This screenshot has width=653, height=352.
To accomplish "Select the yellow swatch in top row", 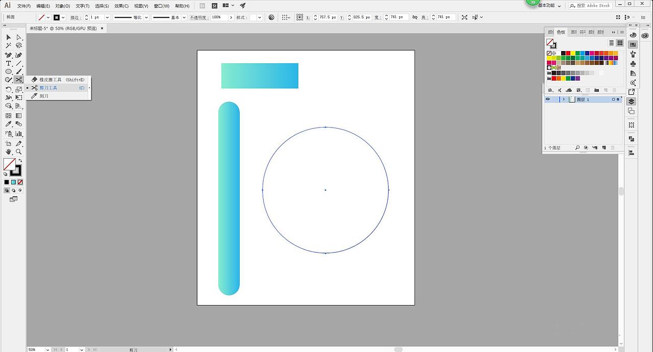I will [x=573, y=53].
